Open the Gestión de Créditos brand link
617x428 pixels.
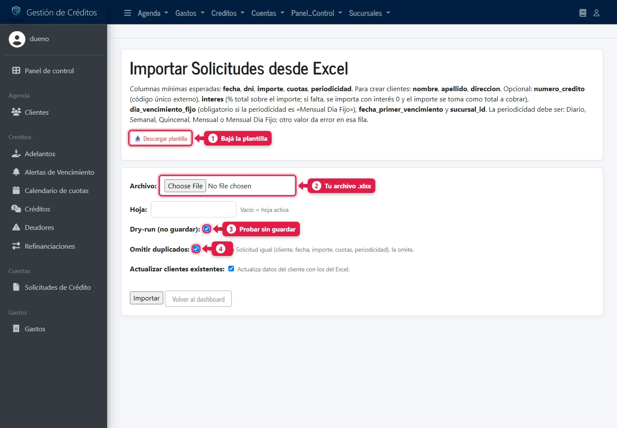[54, 12]
